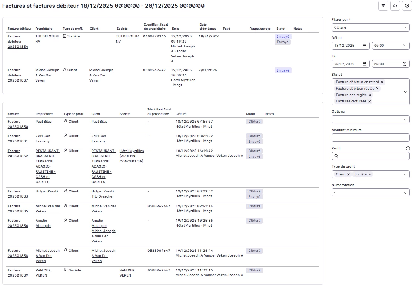Open the help question mark icon

407,6
